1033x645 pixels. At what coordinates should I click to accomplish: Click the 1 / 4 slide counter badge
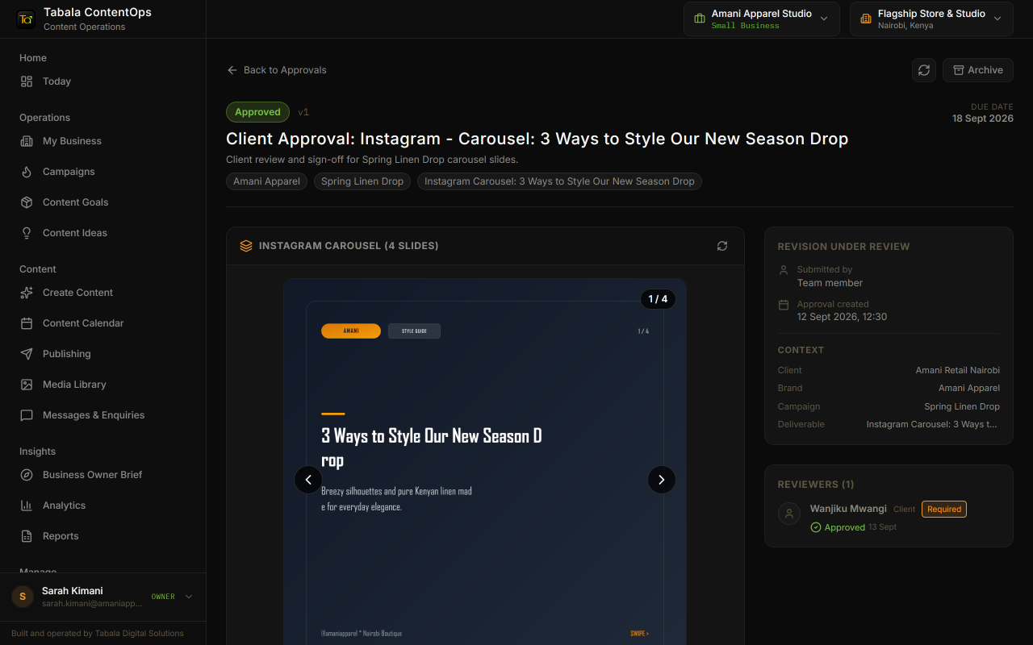tap(659, 299)
